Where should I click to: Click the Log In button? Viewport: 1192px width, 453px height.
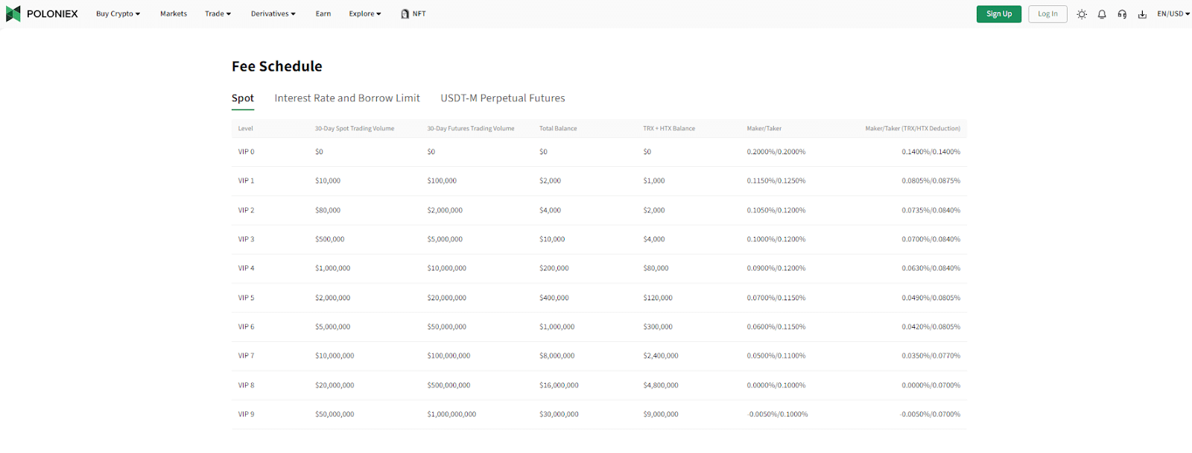1047,14
